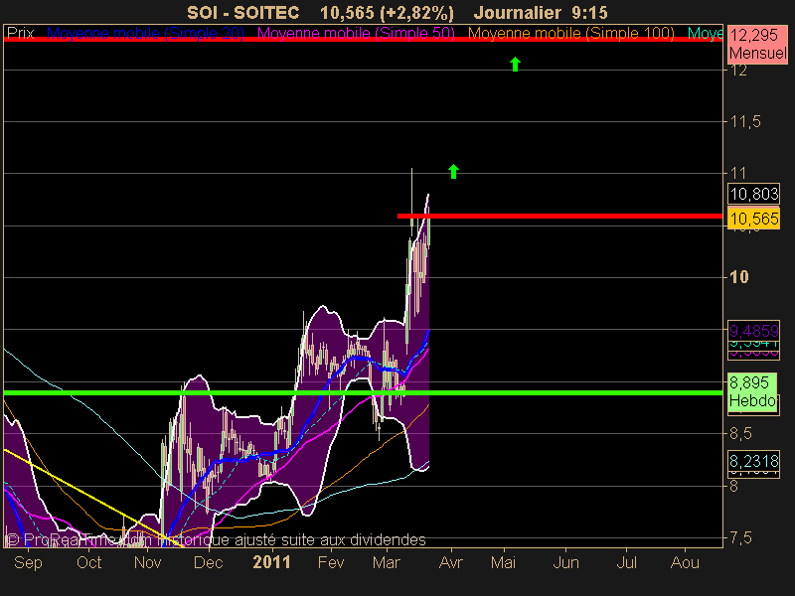795x596 pixels.
Task: Click the 9,4859 moving average value label
Action: click(754, 331)
